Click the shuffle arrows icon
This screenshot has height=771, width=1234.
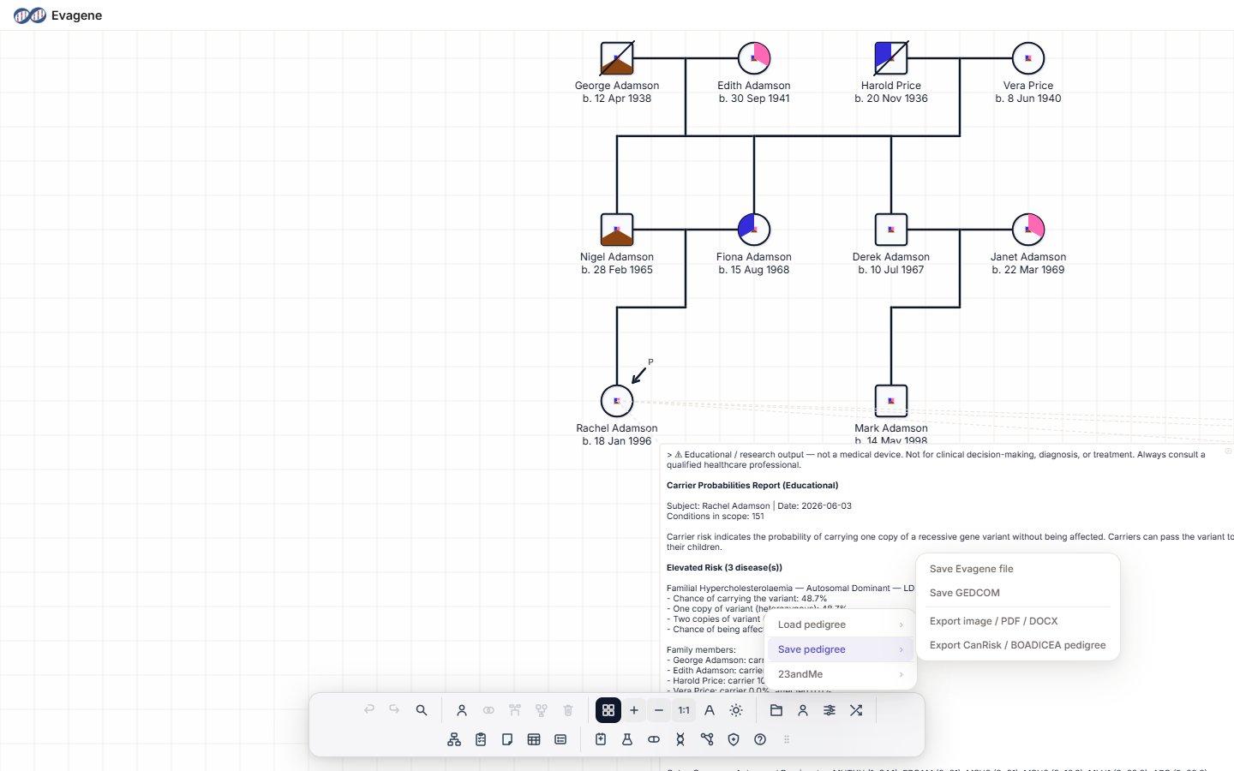point(856,710)
